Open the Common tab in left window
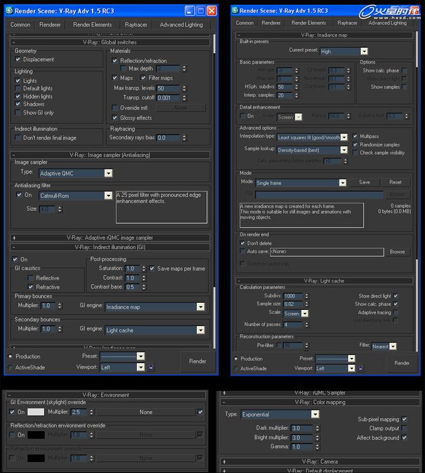The height and width of the screenshot is (473, 425). pyautogui.click(x=20, y=25)
